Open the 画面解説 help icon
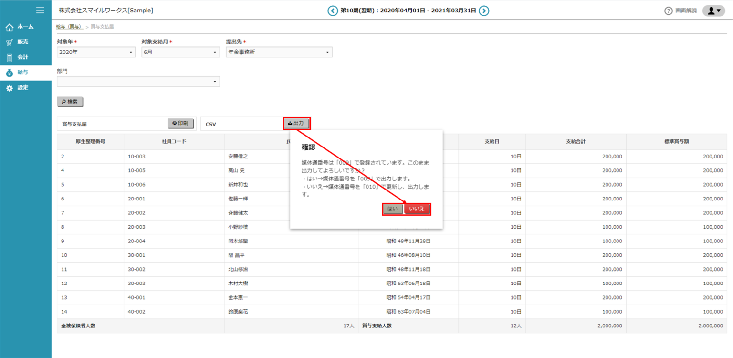This screenshot has width=733, height=358. pyautogui.click(x=669, y=11)
